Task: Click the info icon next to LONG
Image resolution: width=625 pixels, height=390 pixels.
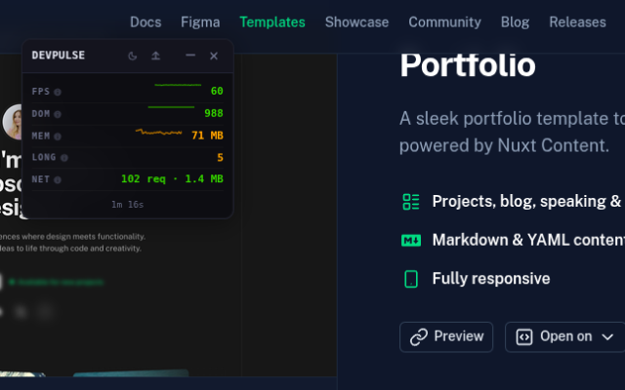Action: click(x=64, y=158)
